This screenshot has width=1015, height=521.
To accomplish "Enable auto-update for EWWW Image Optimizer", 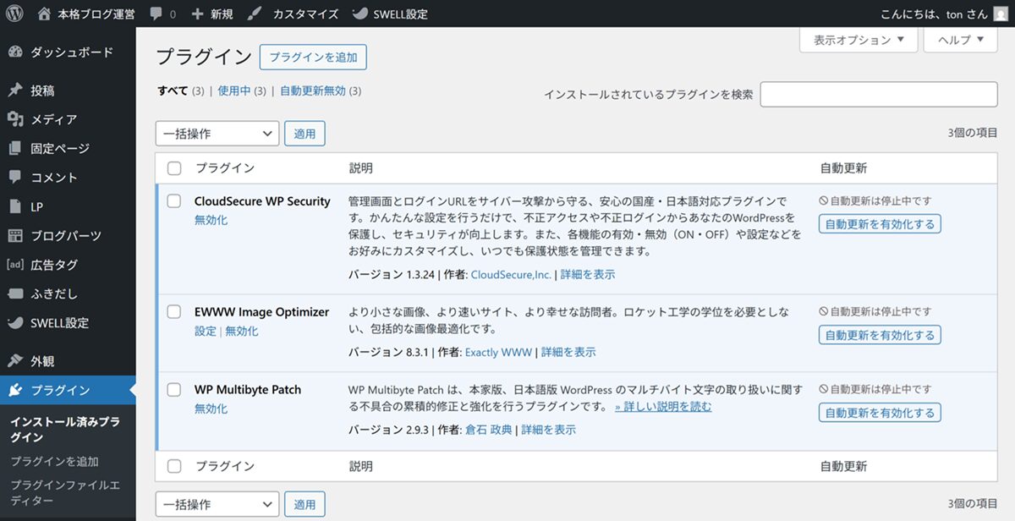I will click(880, 335).
